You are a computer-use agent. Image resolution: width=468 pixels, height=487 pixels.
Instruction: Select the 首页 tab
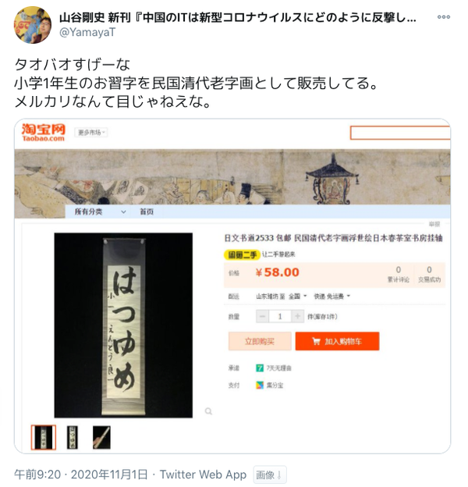(147, 212)
